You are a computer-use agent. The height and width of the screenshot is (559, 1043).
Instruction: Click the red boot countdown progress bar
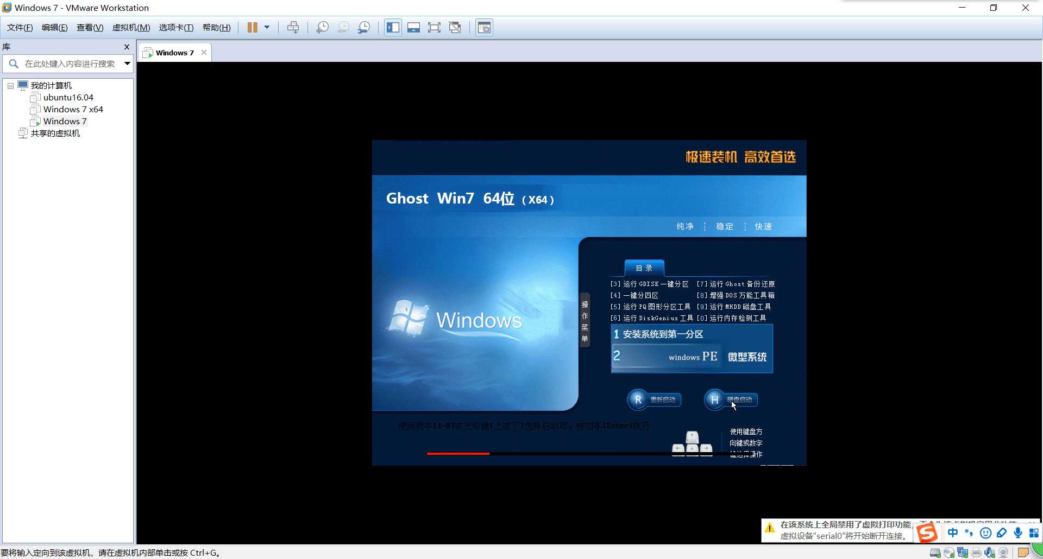[x=458, y=453]
